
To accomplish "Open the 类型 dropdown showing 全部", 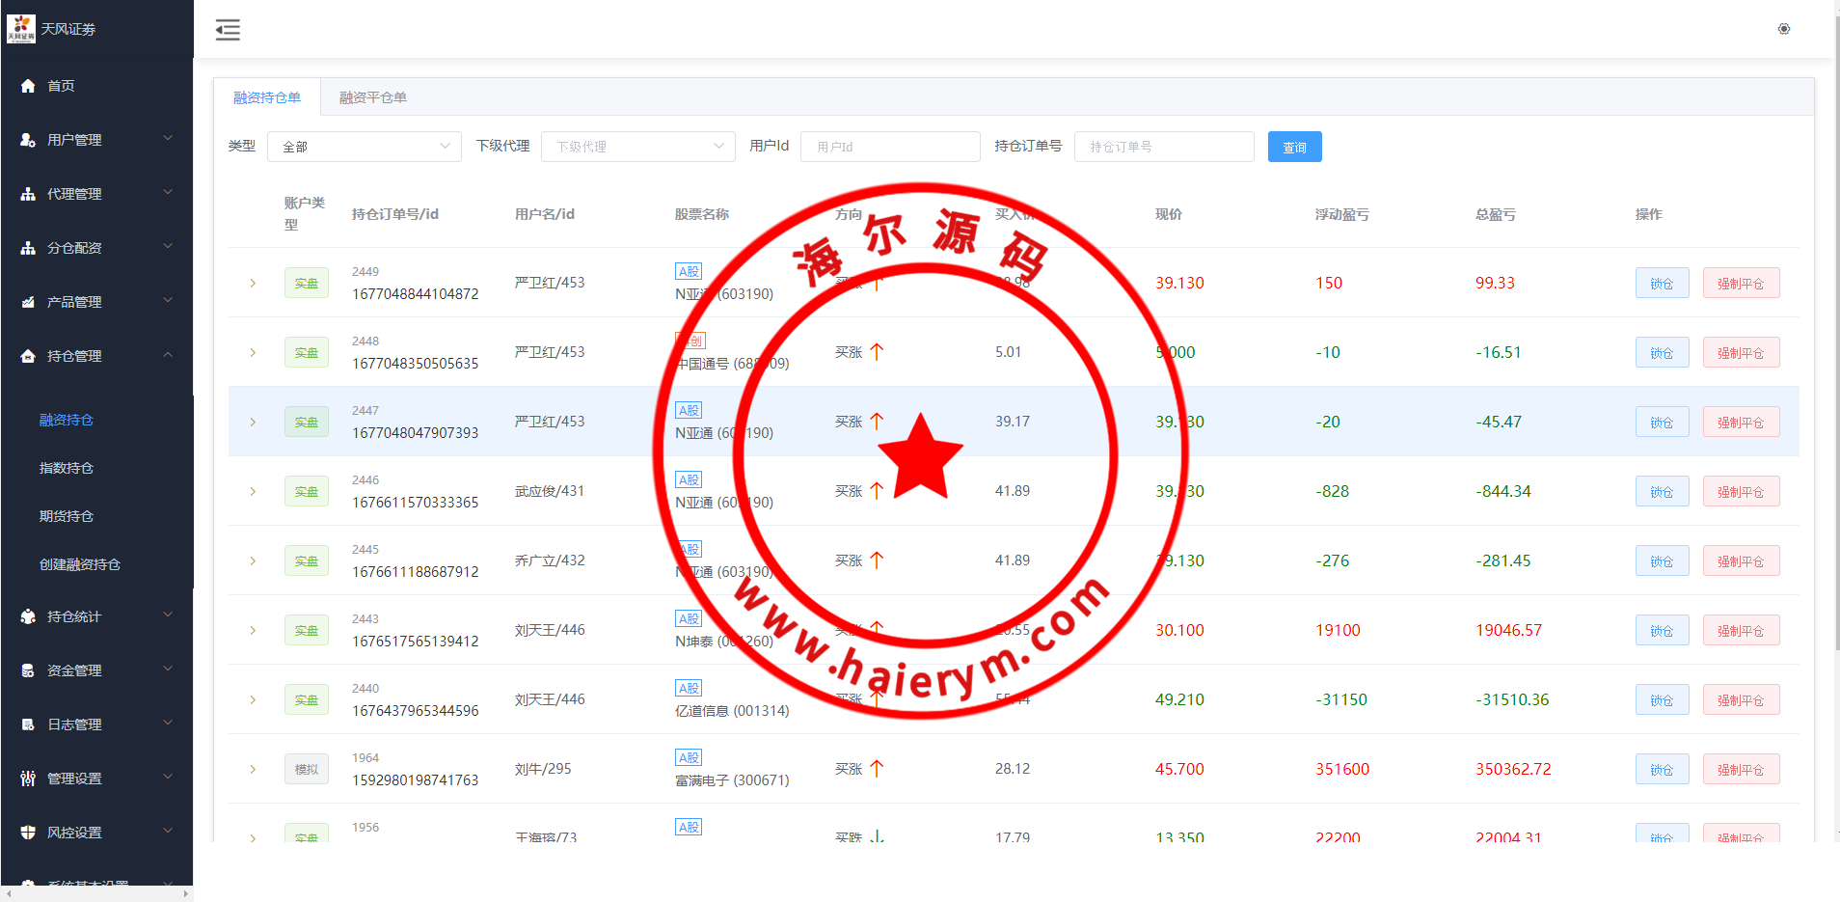I will (x=364, y=147).
